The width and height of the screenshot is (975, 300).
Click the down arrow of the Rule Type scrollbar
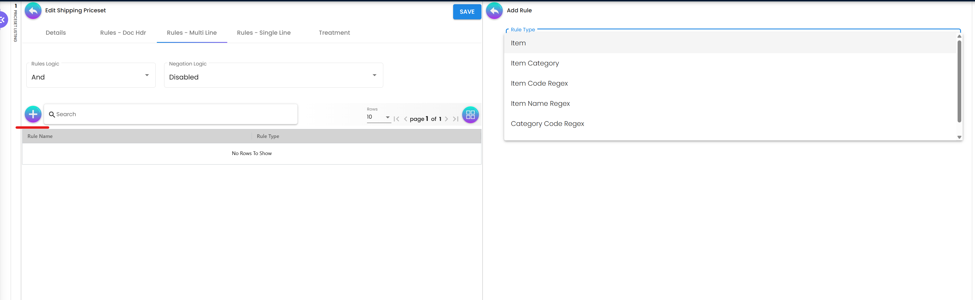click(x=959, y=137)
